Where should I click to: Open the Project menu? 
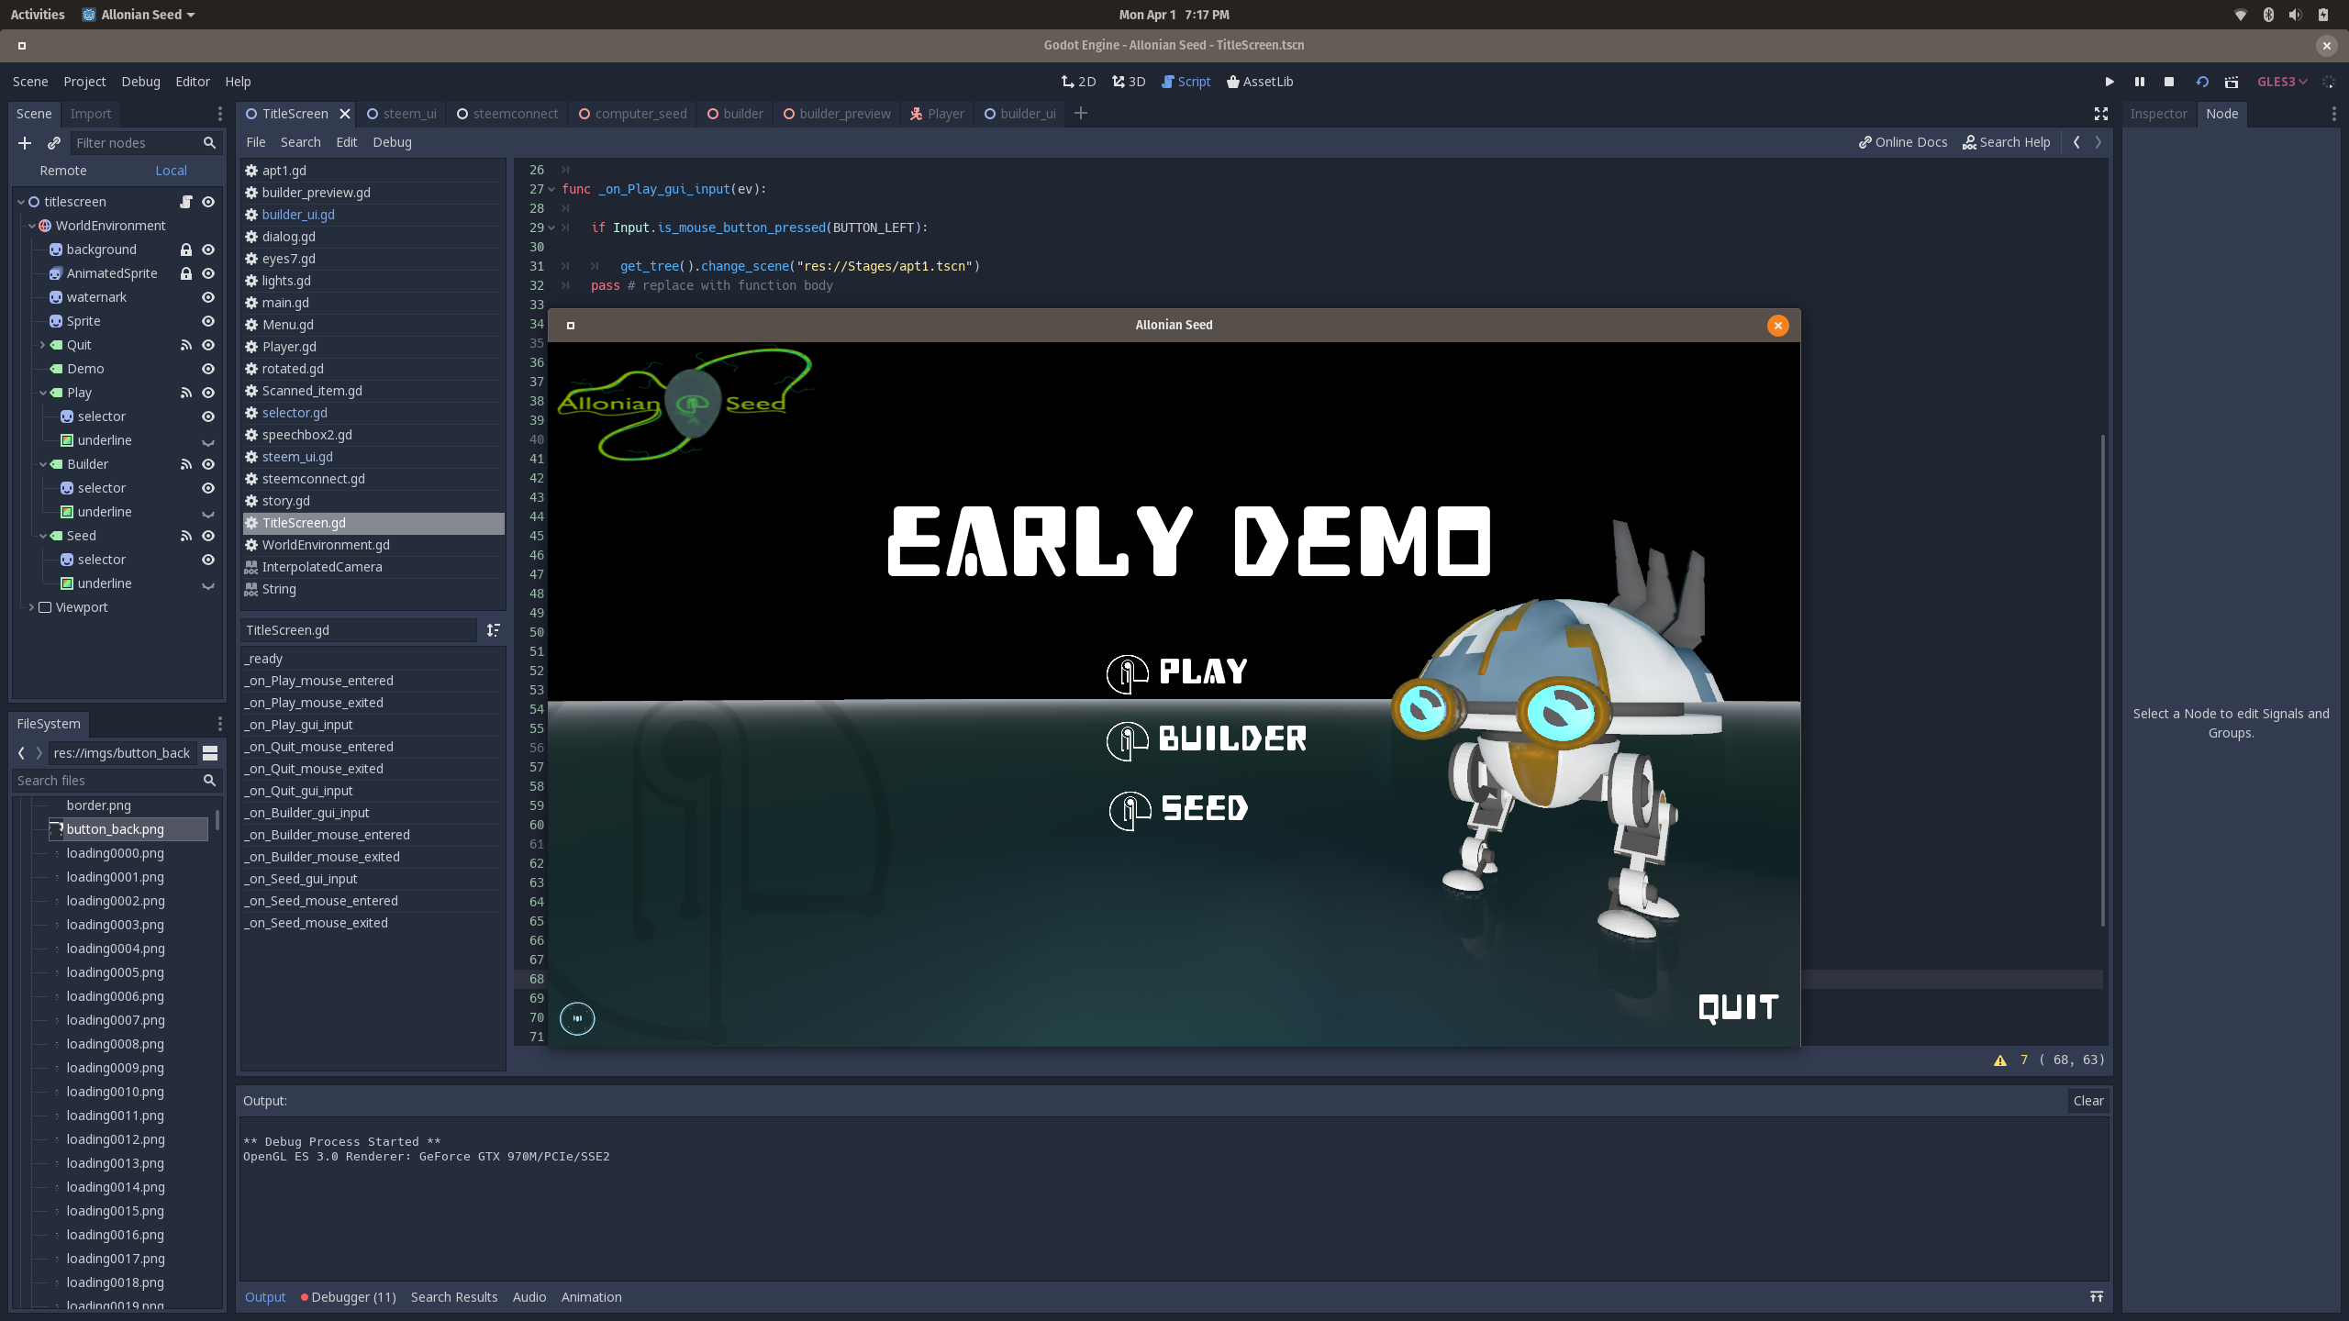point(84,82)
